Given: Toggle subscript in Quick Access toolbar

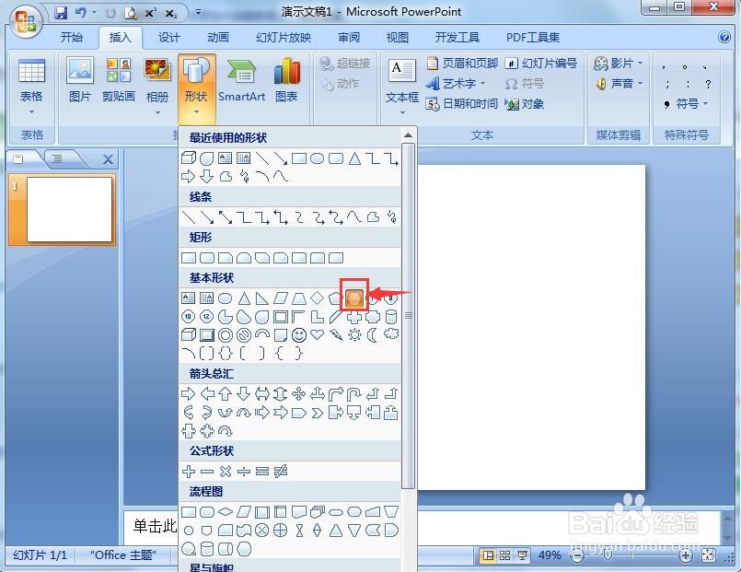Looking at the screenshot, I should [170, 14].
